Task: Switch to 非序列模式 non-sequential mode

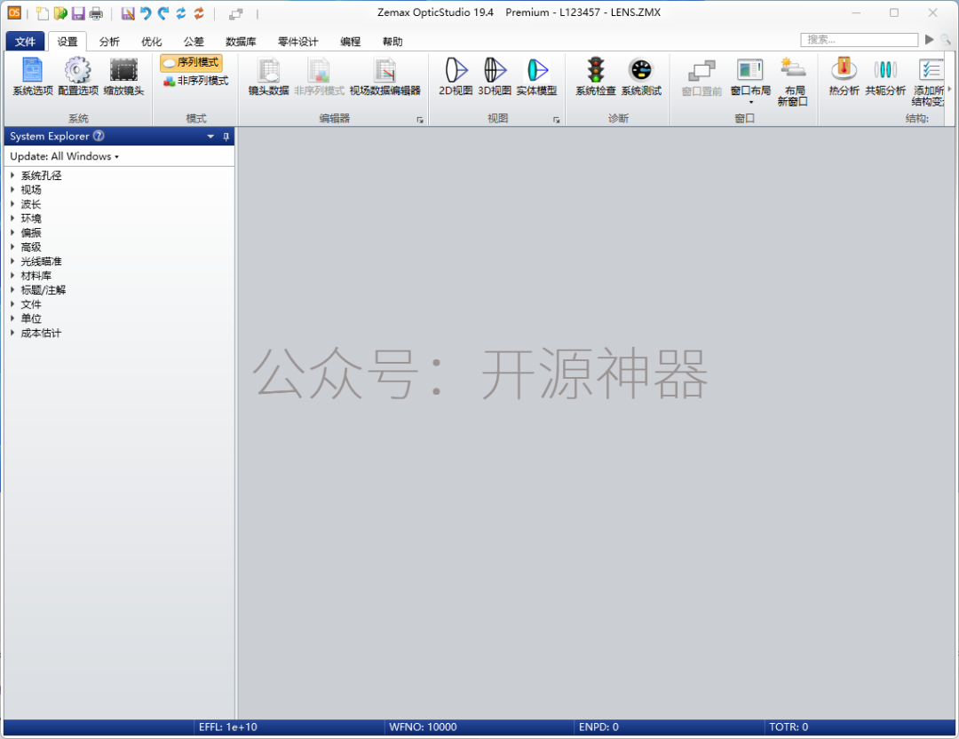Action: (x=195, y=81)
